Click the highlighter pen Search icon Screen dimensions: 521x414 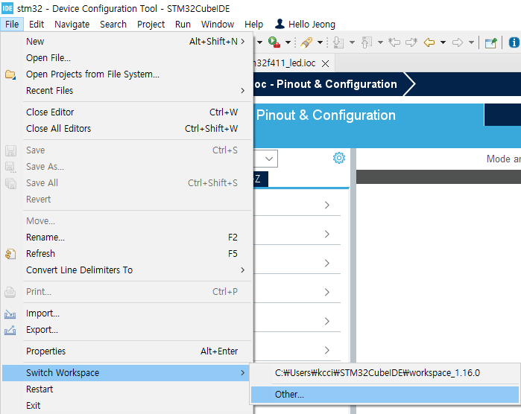click(x=306, y=42)
